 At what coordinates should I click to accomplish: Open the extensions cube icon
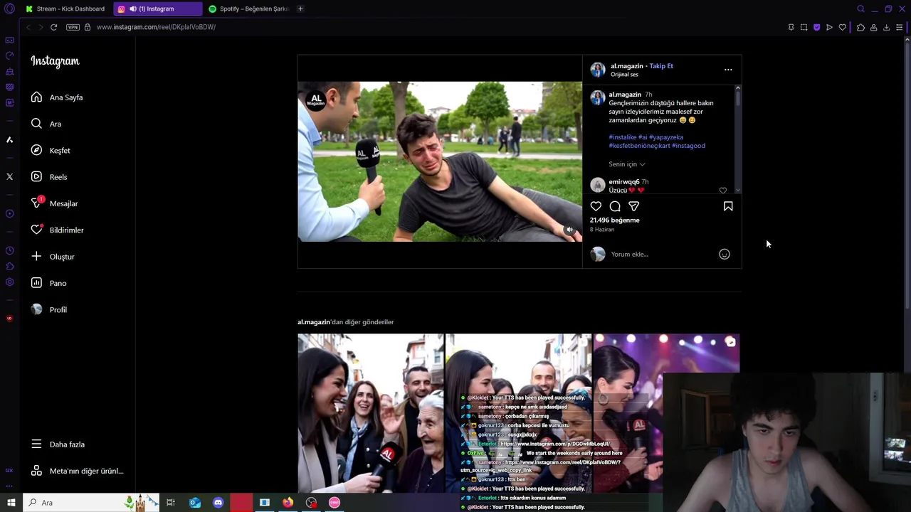tap(860, 27)
